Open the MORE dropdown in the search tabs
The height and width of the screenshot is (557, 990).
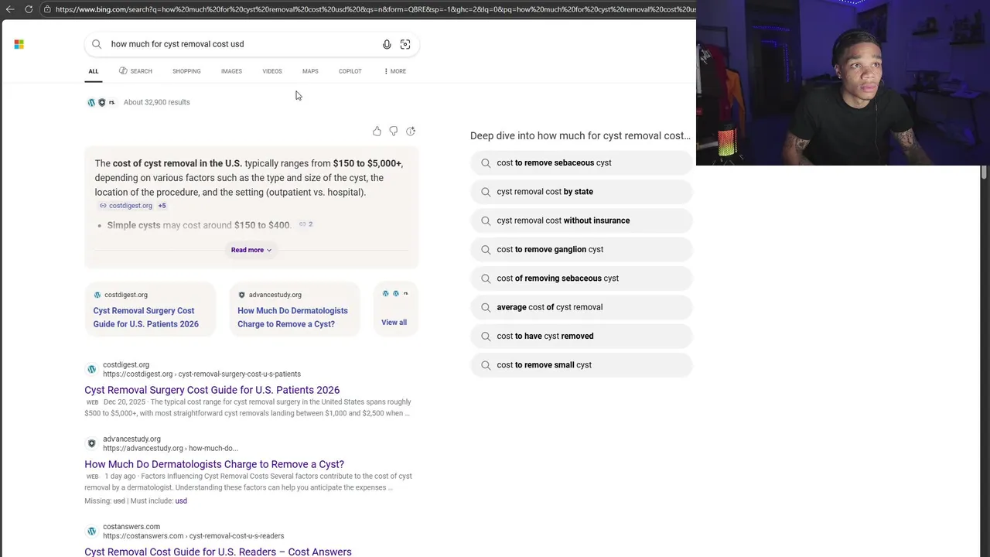click(x=394, y=71)
